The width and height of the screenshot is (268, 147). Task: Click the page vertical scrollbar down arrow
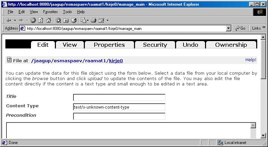point(263,136)
